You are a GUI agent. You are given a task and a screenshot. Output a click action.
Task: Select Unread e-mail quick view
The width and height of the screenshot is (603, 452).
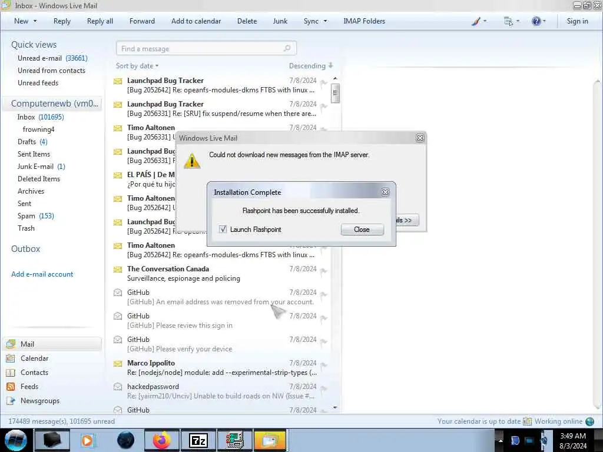52,58
